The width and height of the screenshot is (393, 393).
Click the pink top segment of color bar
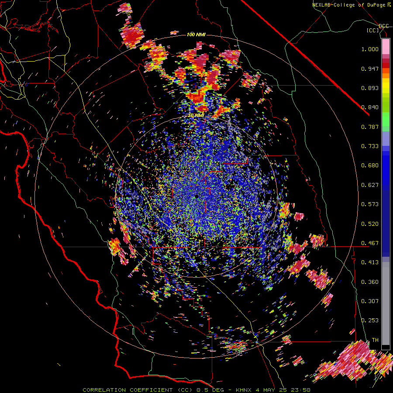point(386,46)
